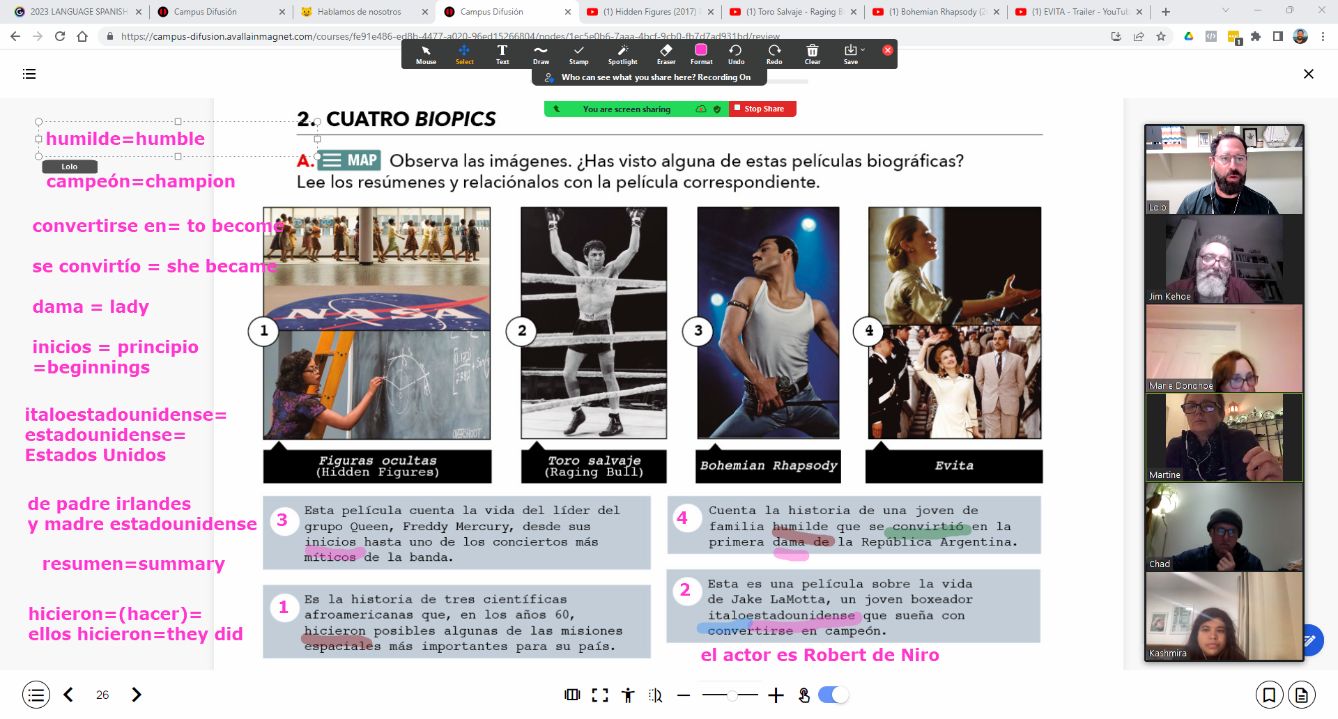1338x719 pixels.
Task: Click the browser address bar URL
Action: coord(450,36)
